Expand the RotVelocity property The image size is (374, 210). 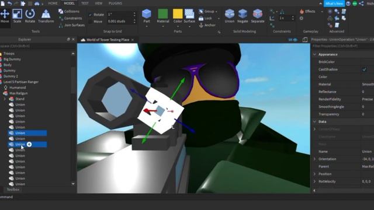pyautogui.click(x=314, y=181)
